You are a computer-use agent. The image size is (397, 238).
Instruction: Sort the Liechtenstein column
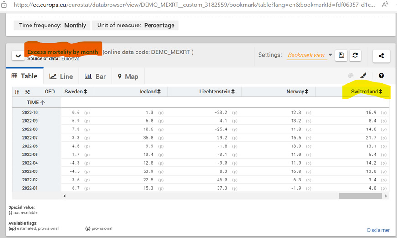(233, 92)
